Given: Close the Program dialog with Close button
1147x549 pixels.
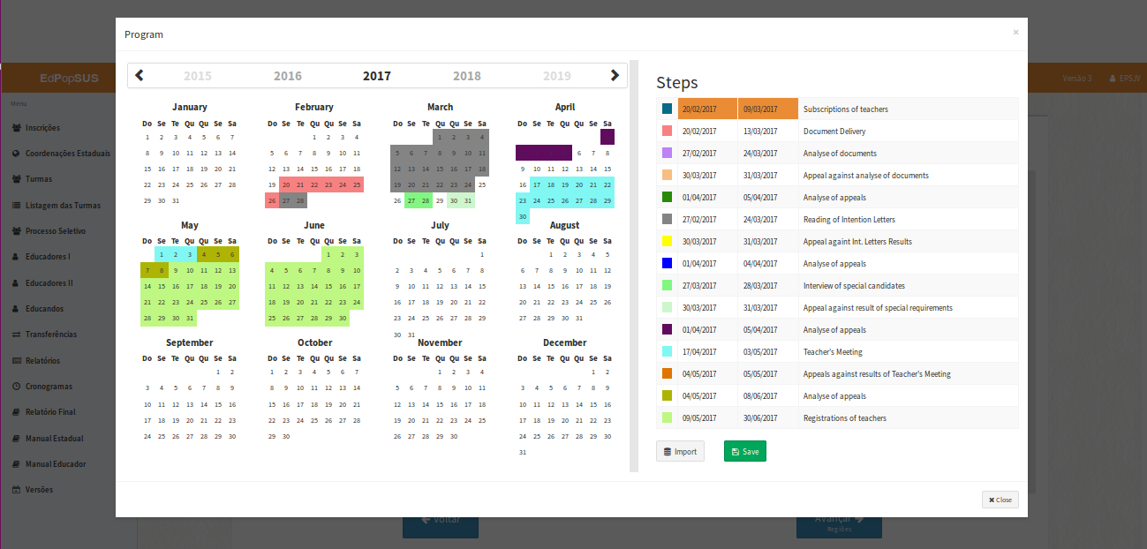Looking at the screenshot, I should coord(1000,500).
